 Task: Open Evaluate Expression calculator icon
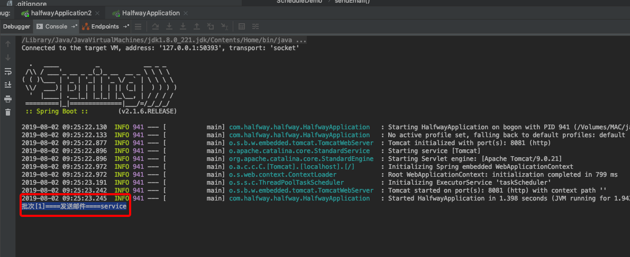[242, 26]
